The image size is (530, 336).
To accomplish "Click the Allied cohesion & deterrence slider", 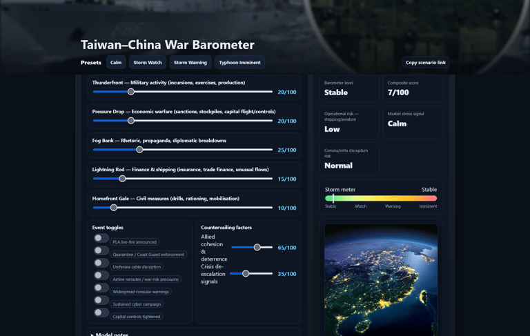I will tap(252, 248).
